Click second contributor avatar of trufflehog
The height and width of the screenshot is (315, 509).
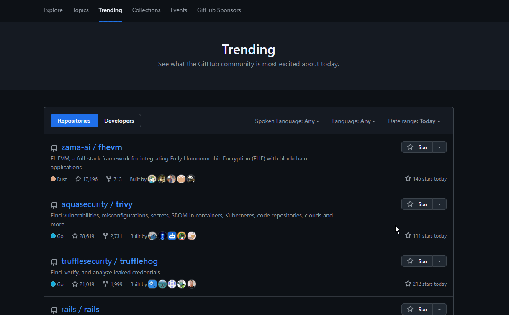162,284
